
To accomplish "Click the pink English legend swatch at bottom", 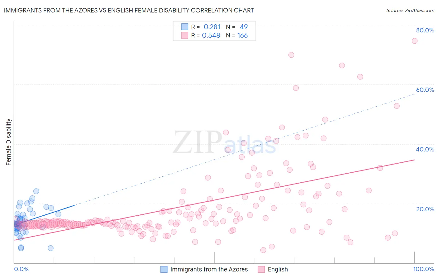I will point(261,269).
